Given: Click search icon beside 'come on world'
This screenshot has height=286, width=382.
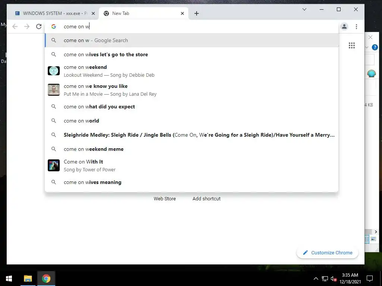Looking at the screenshot, I should click(54, 121).
